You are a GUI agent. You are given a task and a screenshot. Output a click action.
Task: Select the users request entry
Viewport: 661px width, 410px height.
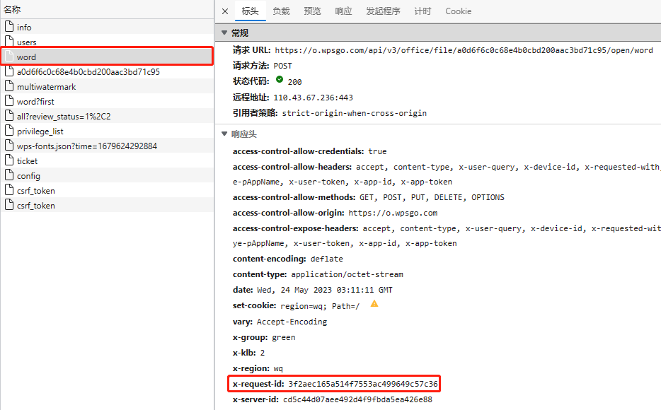pyautogui.click(x=27, y=42)
